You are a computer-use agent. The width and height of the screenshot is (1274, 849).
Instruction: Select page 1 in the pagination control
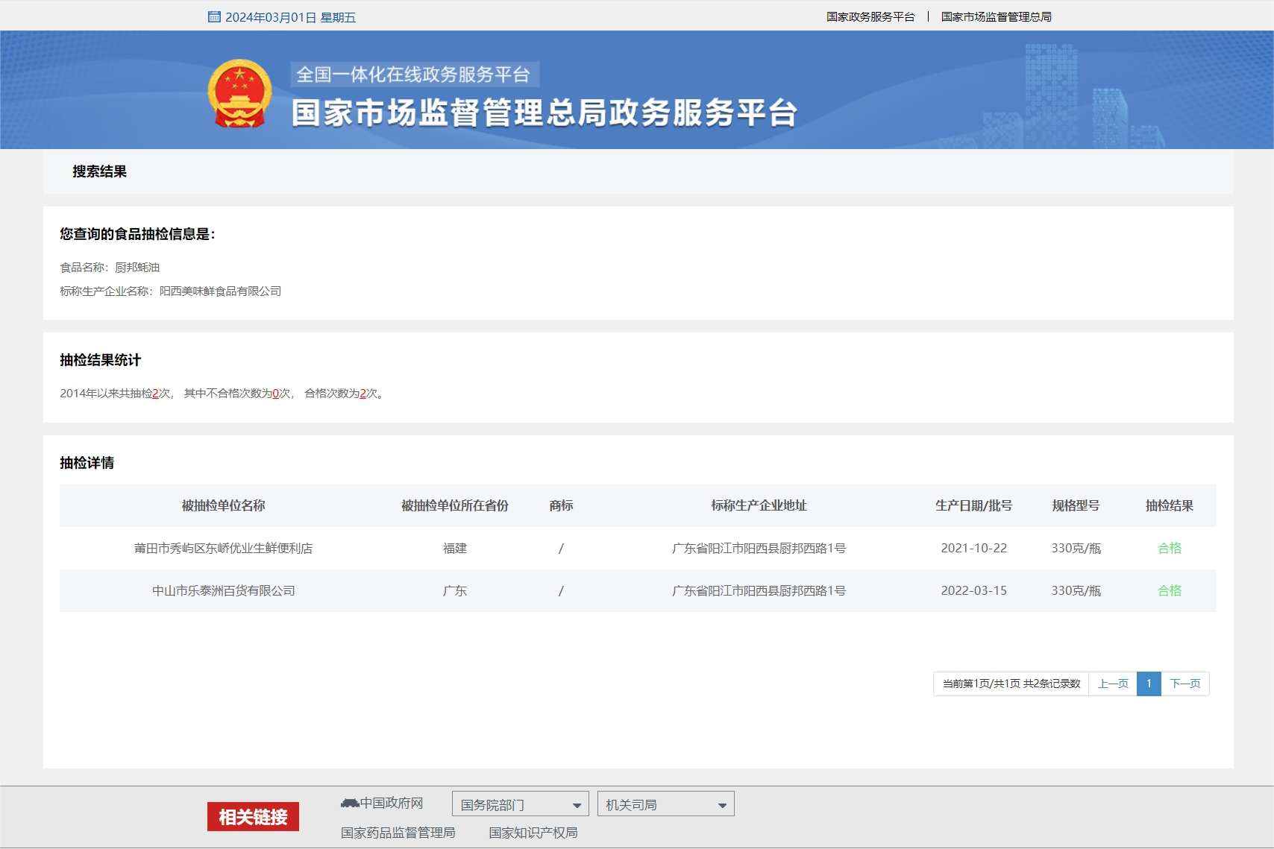tap(1149, 683)
